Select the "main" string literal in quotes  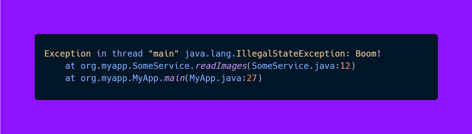[x=163, y=54]
